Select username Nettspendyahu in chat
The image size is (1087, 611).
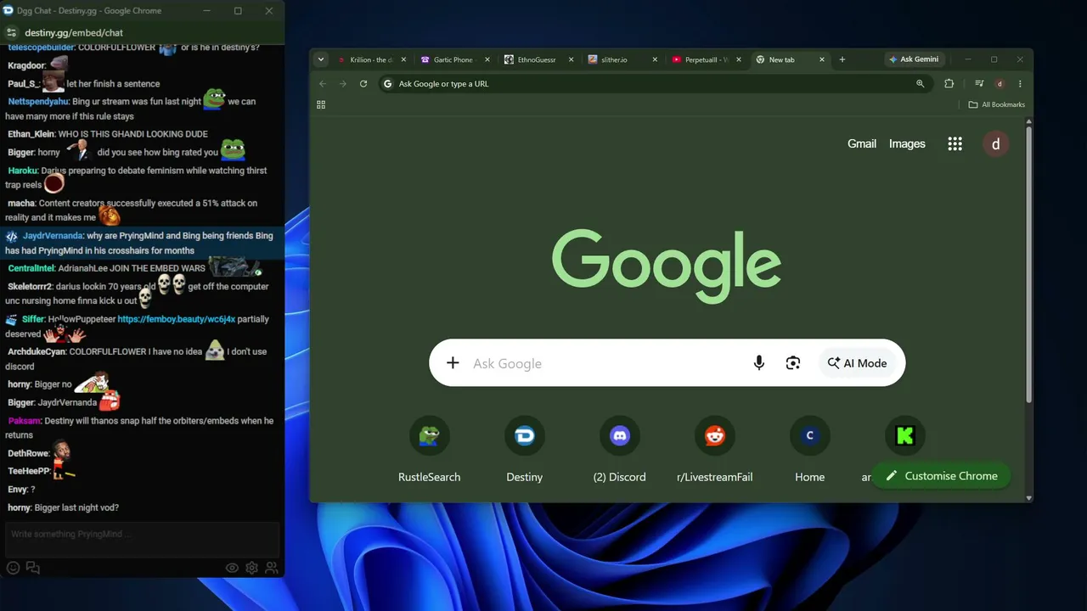coord(38,102)
